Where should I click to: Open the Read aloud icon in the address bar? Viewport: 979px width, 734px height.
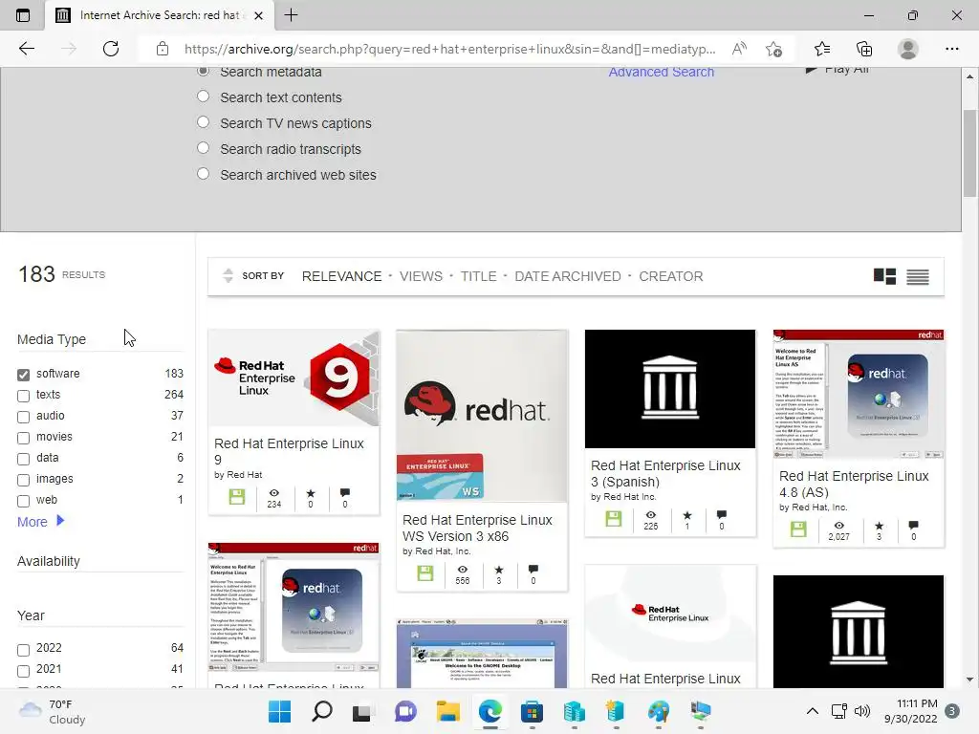(x=739, y=49)
